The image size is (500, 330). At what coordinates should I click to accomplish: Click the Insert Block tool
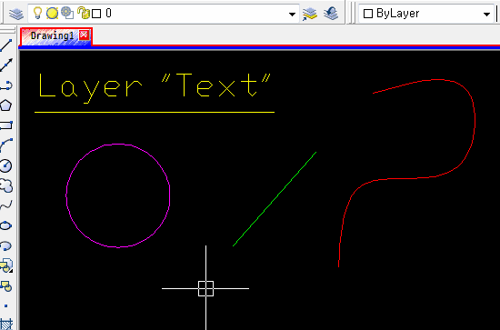(x=6, y=265)
